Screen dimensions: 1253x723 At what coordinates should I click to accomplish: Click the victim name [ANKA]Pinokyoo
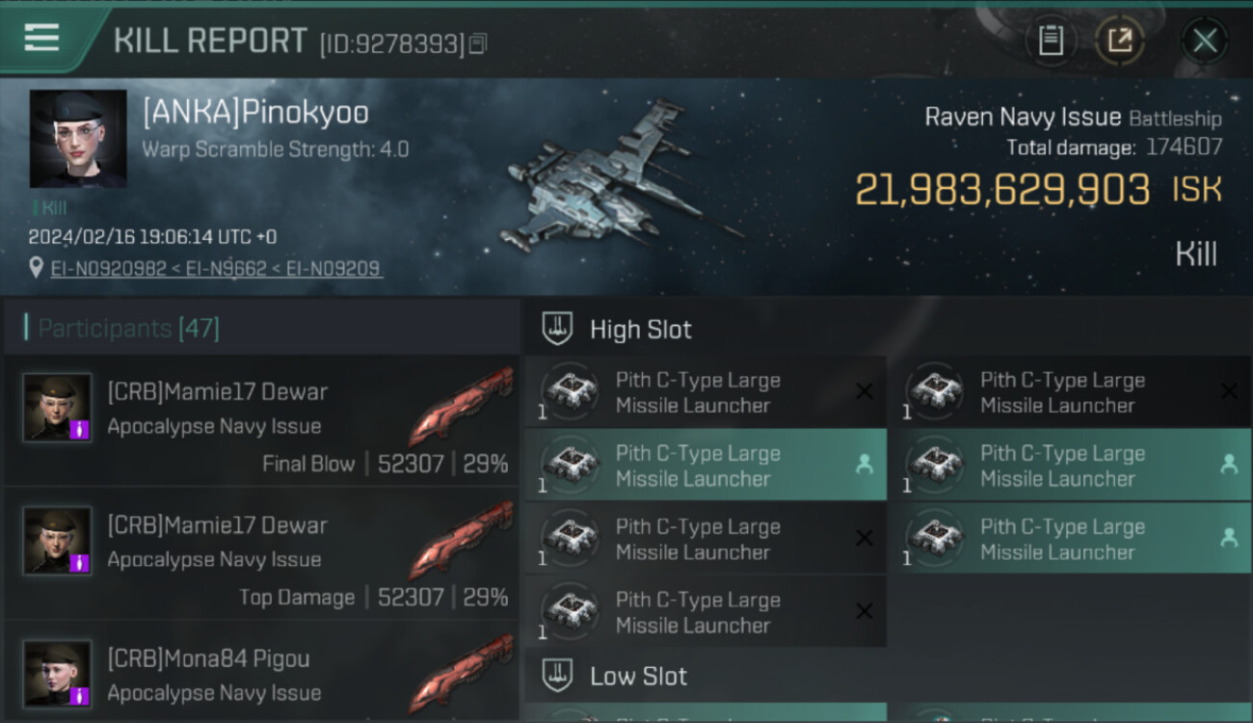[255, 112]
